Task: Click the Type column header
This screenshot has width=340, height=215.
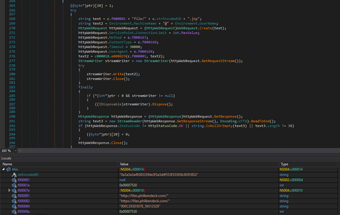Action: click(x=284, y=164)
